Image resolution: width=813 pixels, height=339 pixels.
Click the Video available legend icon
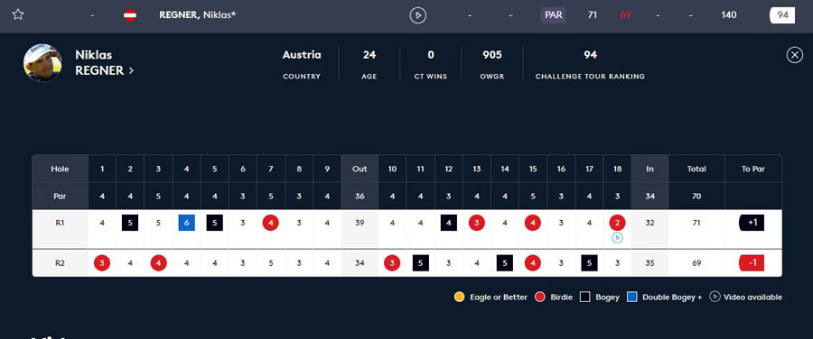click(x=715, y=298)
